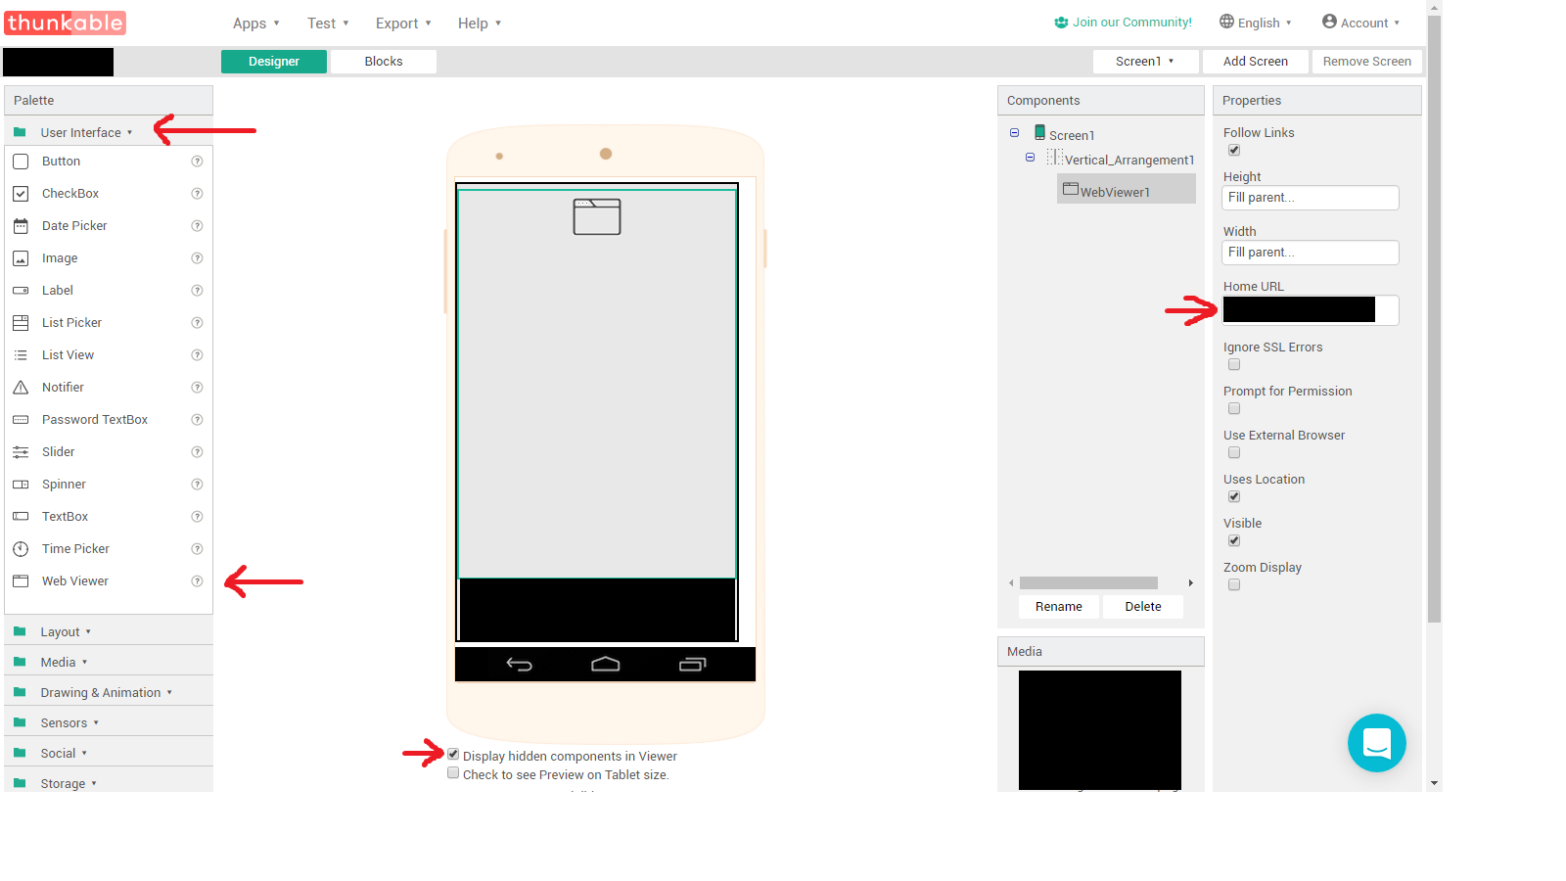Select the Web Viewer palette icon
1566x881 pixels.
21,581
